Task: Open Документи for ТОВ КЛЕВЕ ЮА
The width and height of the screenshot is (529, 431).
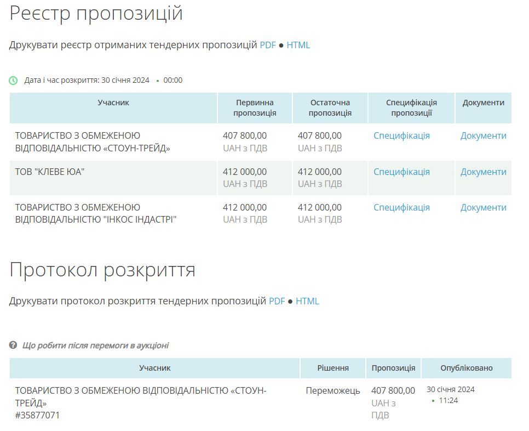Action: coord(483,171)
